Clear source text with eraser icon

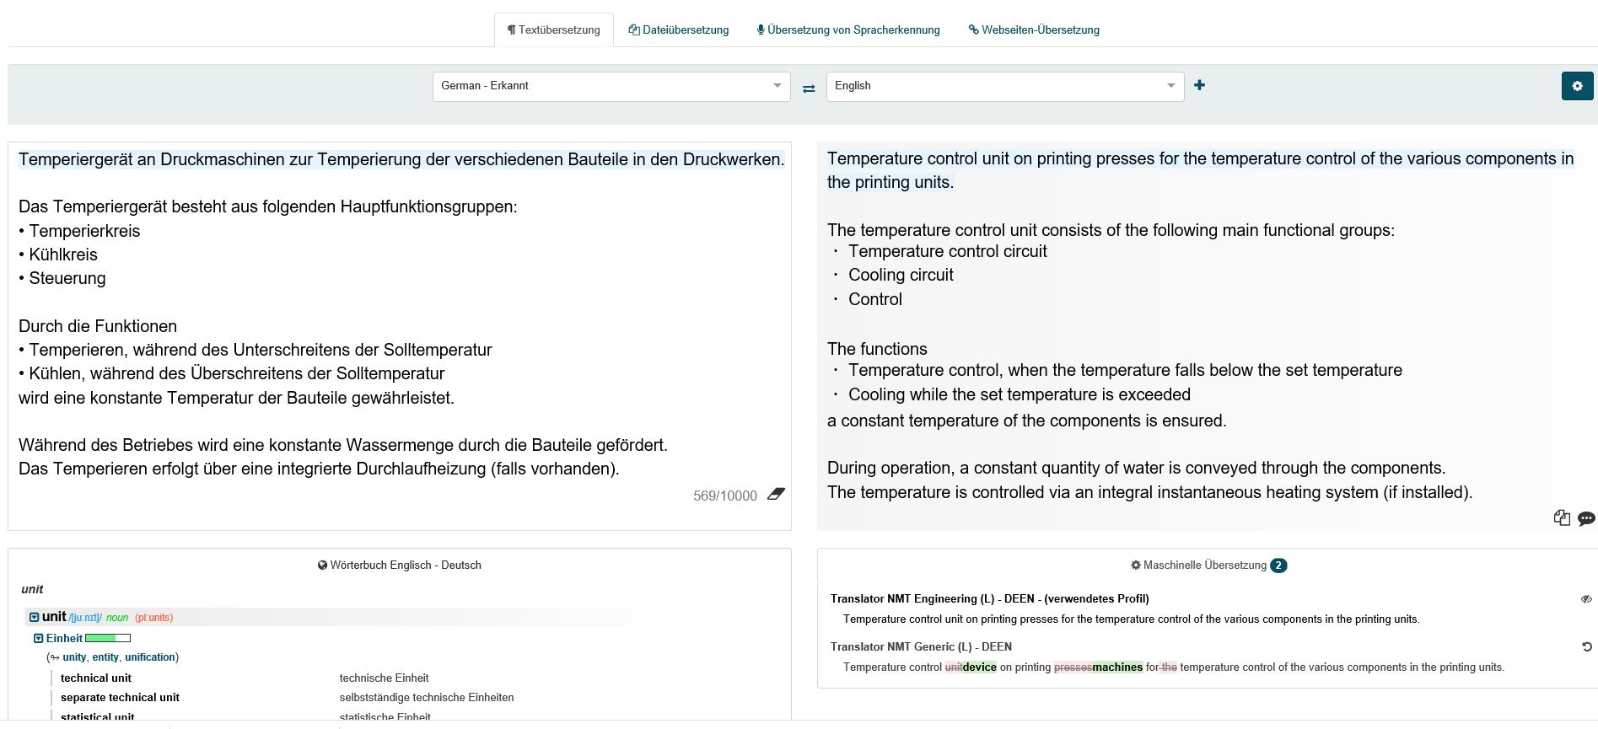coord(776,495)
